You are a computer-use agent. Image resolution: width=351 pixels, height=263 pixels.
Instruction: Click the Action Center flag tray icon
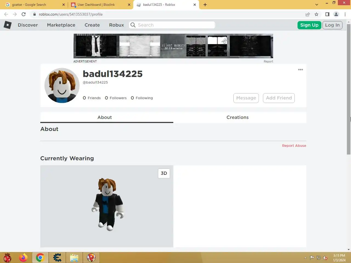click(x=312, y=258)
